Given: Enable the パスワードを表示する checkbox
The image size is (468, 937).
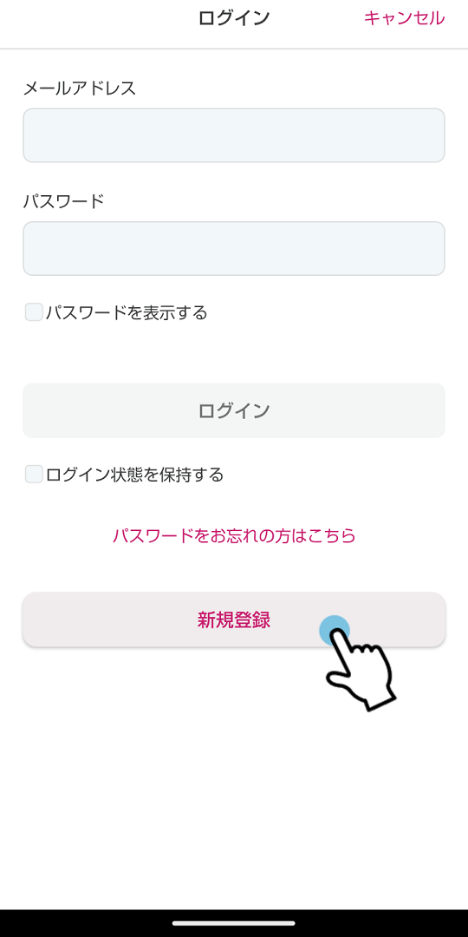Looking at the screenshot, I should point(34,312).
